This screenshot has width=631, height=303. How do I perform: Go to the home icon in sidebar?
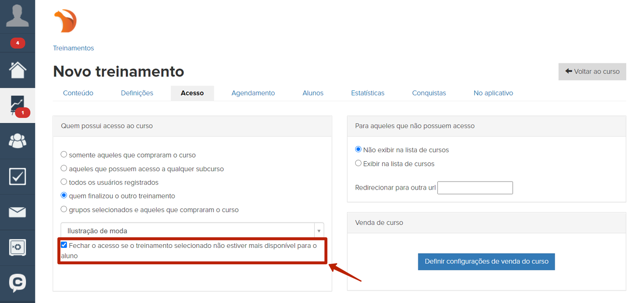pyautogui.click(x=17, y=70)
